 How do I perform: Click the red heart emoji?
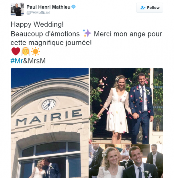(x=16, y=51)
